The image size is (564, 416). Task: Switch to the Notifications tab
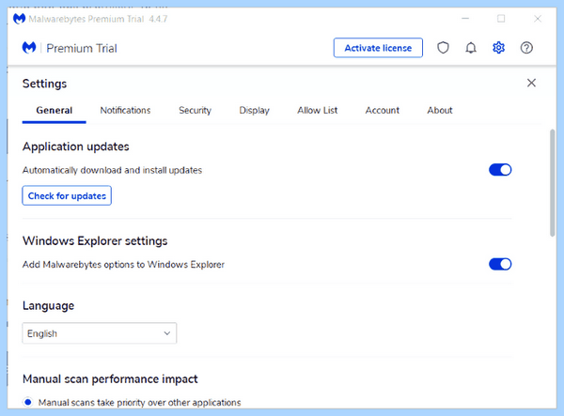[x=125, y=110]
